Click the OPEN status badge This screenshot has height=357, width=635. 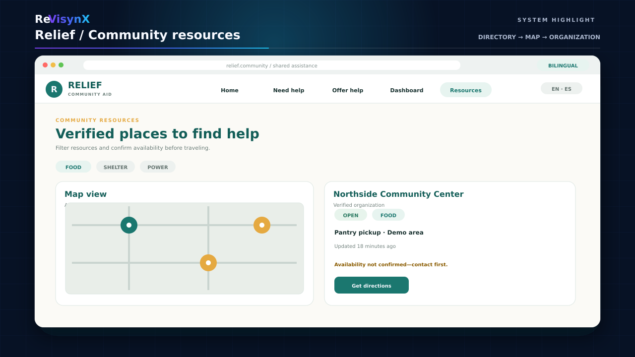pyautogui.click(x=351, y=215)
